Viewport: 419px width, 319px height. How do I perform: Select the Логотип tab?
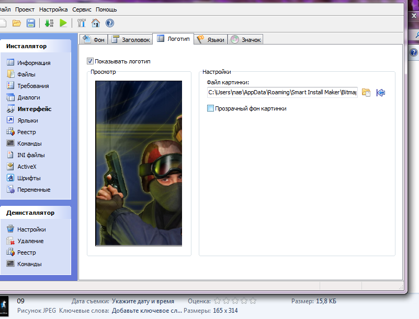click(x=173, y=39)
